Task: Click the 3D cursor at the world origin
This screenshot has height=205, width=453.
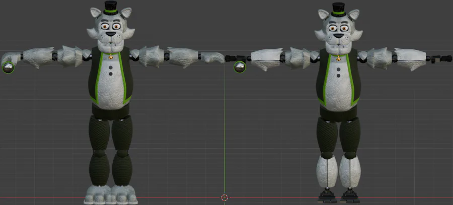Action: tap(224, 197)
